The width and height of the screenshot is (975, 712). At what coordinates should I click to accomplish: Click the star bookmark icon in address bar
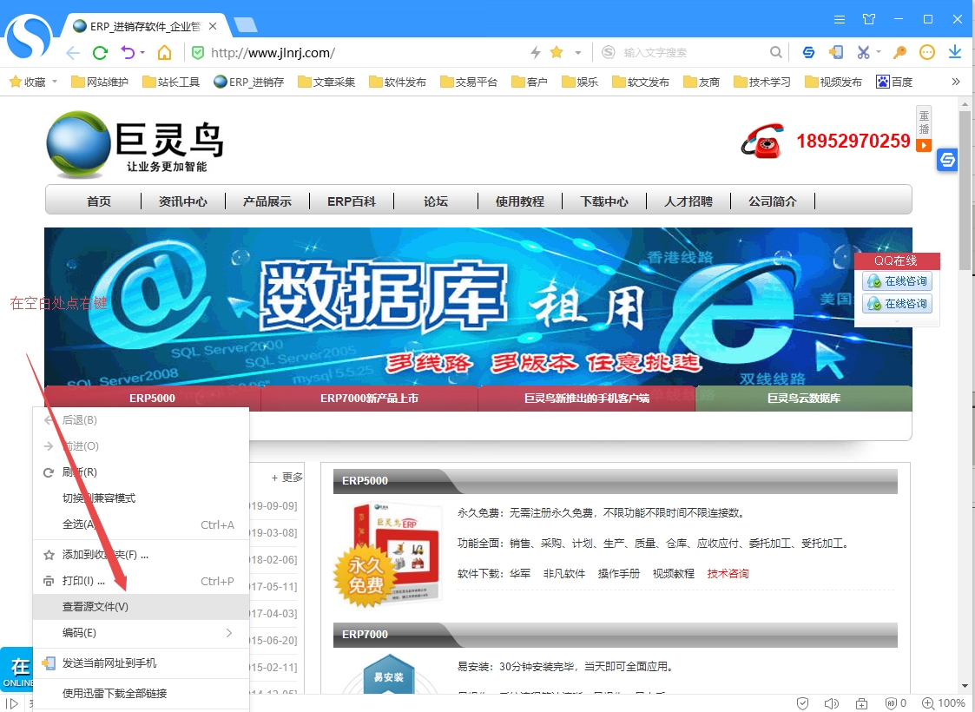click(x=557, y=52)
